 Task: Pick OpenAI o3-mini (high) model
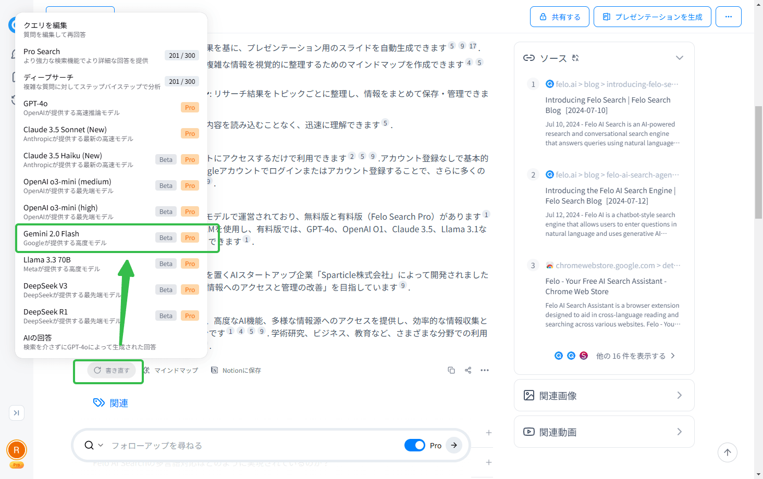[x=111, y=212]
